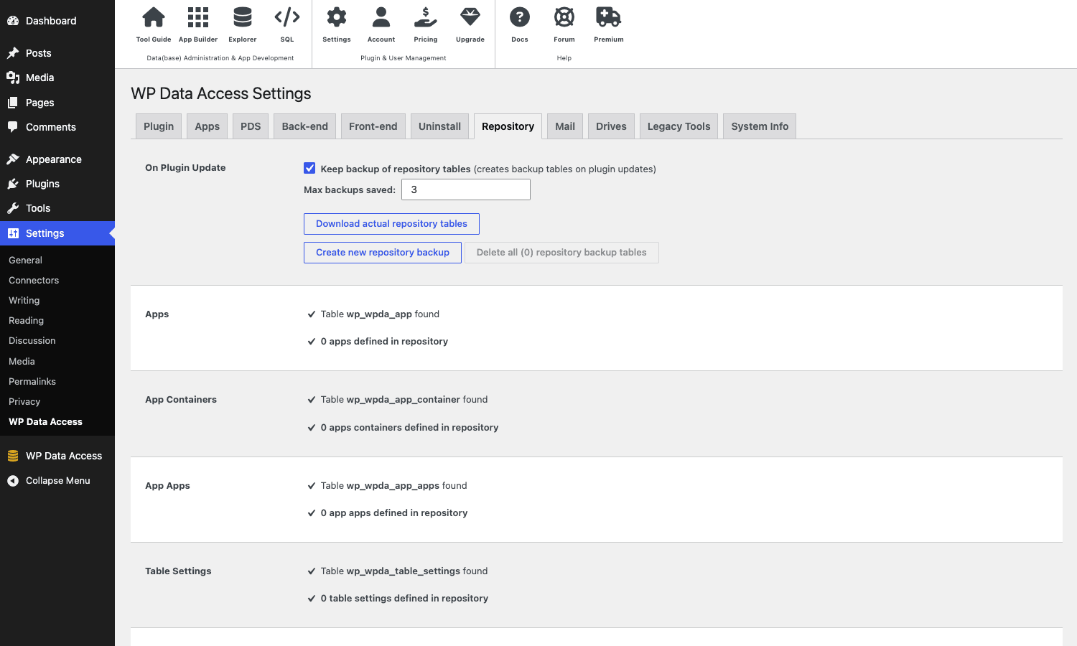The height and width of the screenshot is (646, 1077).
Task: Open WP Data Access database menu icon
Action: (13, 456)
